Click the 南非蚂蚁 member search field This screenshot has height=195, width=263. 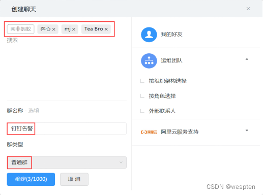click(x=20, y=29)
